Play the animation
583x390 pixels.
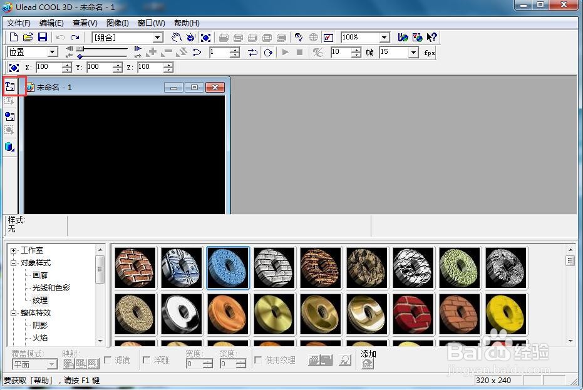pos(285,52)
